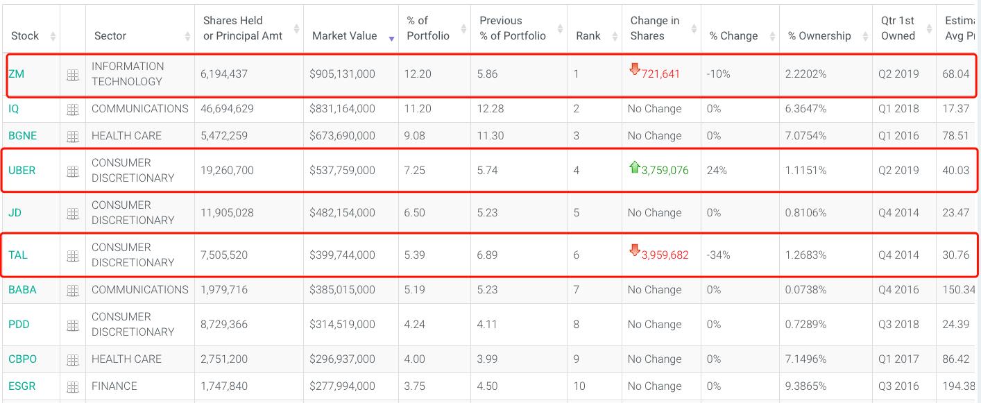Click the grid icon beside PDD
Viewport: 981px width, 403px height.
pyautogui.click(x=72, y=325)
